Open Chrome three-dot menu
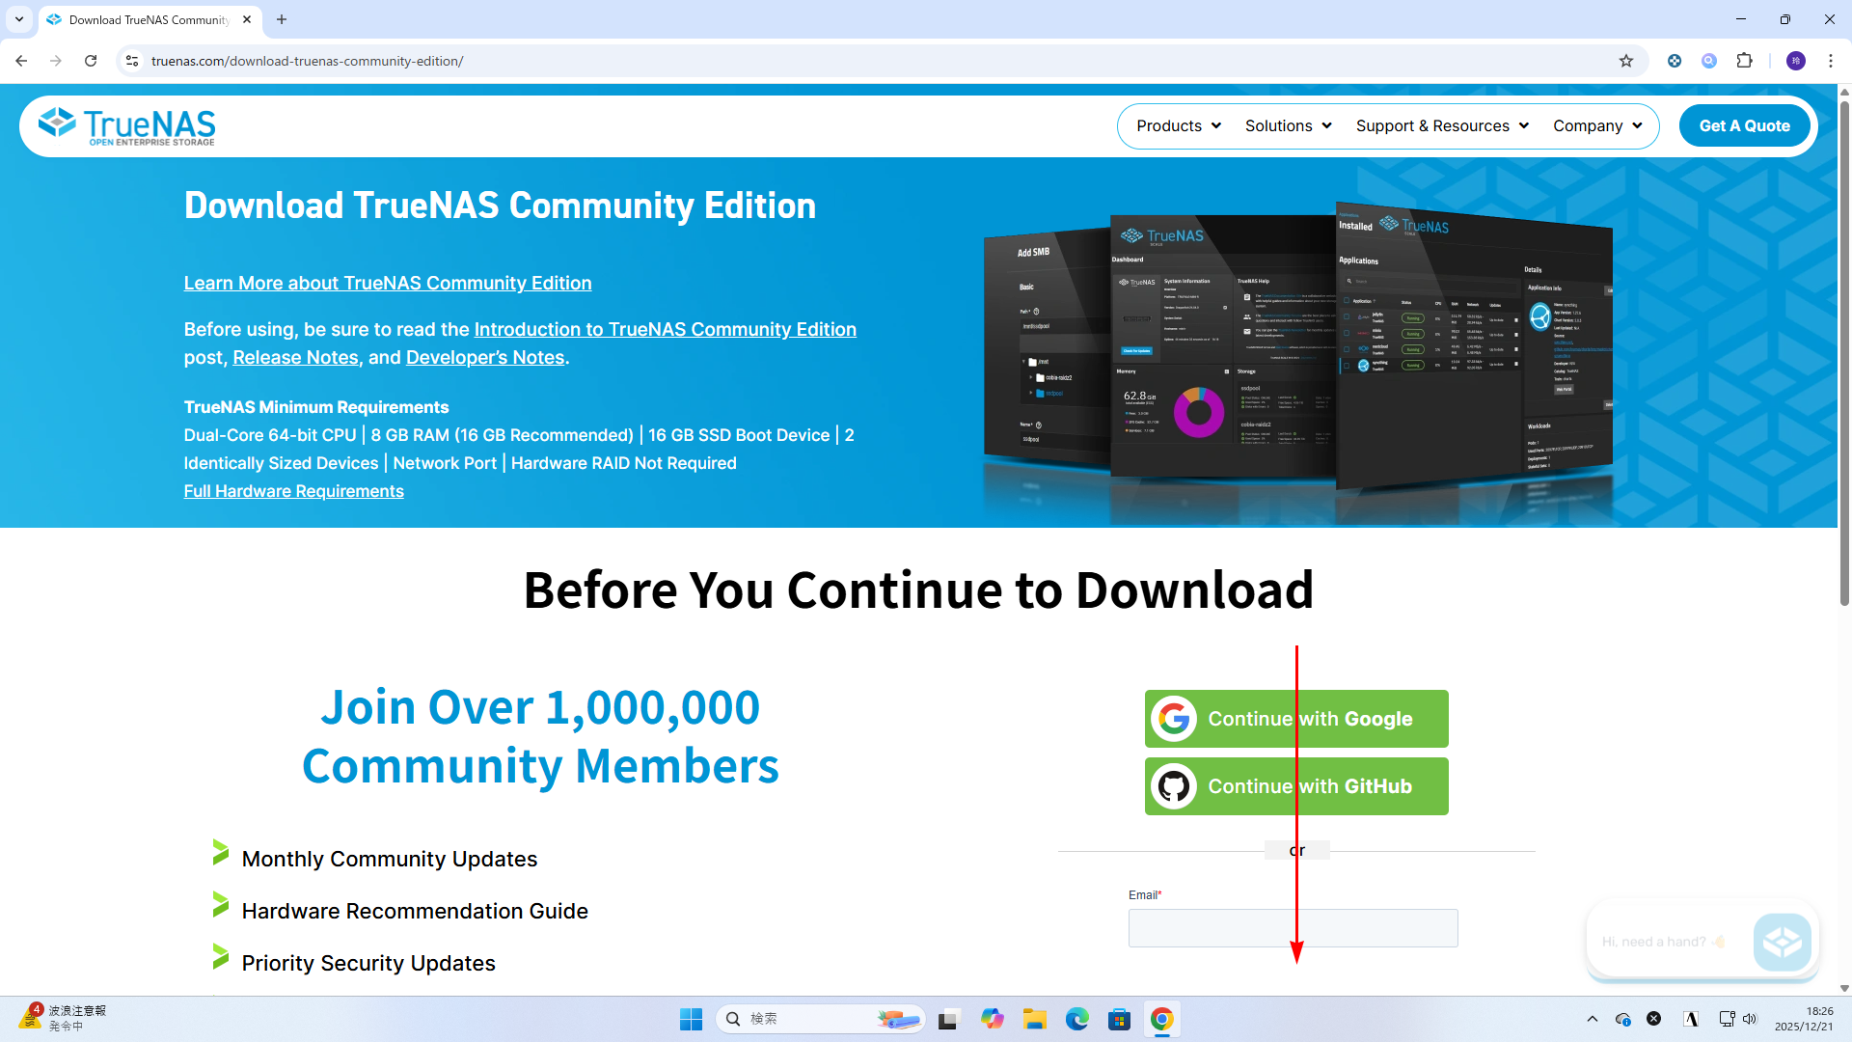 (x=1830, y=61)
